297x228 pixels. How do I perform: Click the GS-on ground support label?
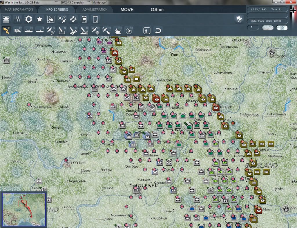point(157,10)
